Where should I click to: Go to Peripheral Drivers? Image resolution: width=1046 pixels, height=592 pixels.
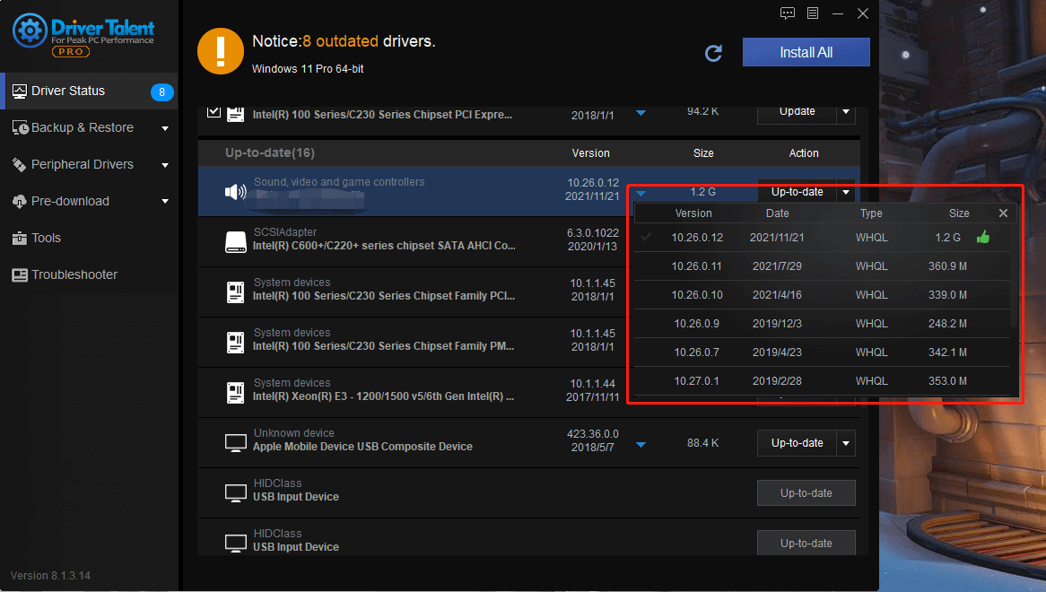(90, 165)
